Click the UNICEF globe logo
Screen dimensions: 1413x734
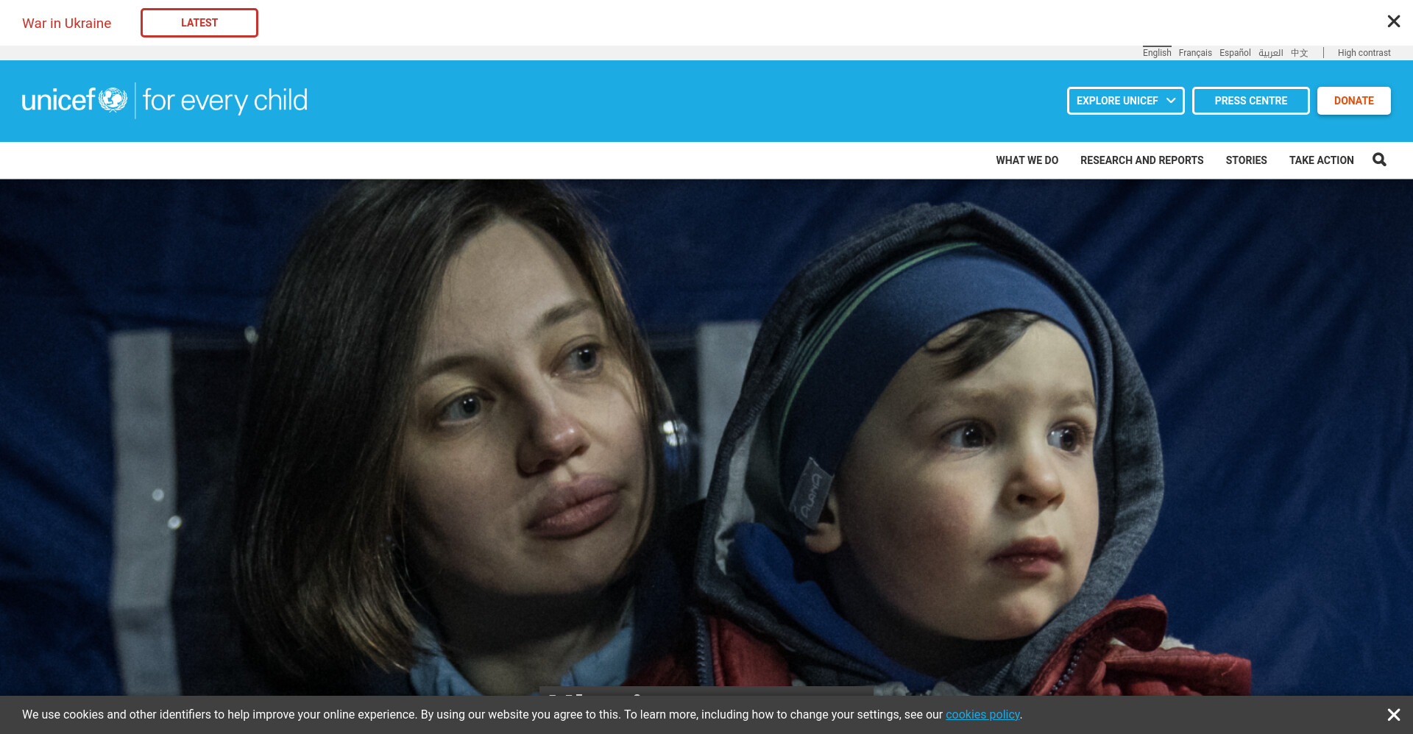pos(113,100)
